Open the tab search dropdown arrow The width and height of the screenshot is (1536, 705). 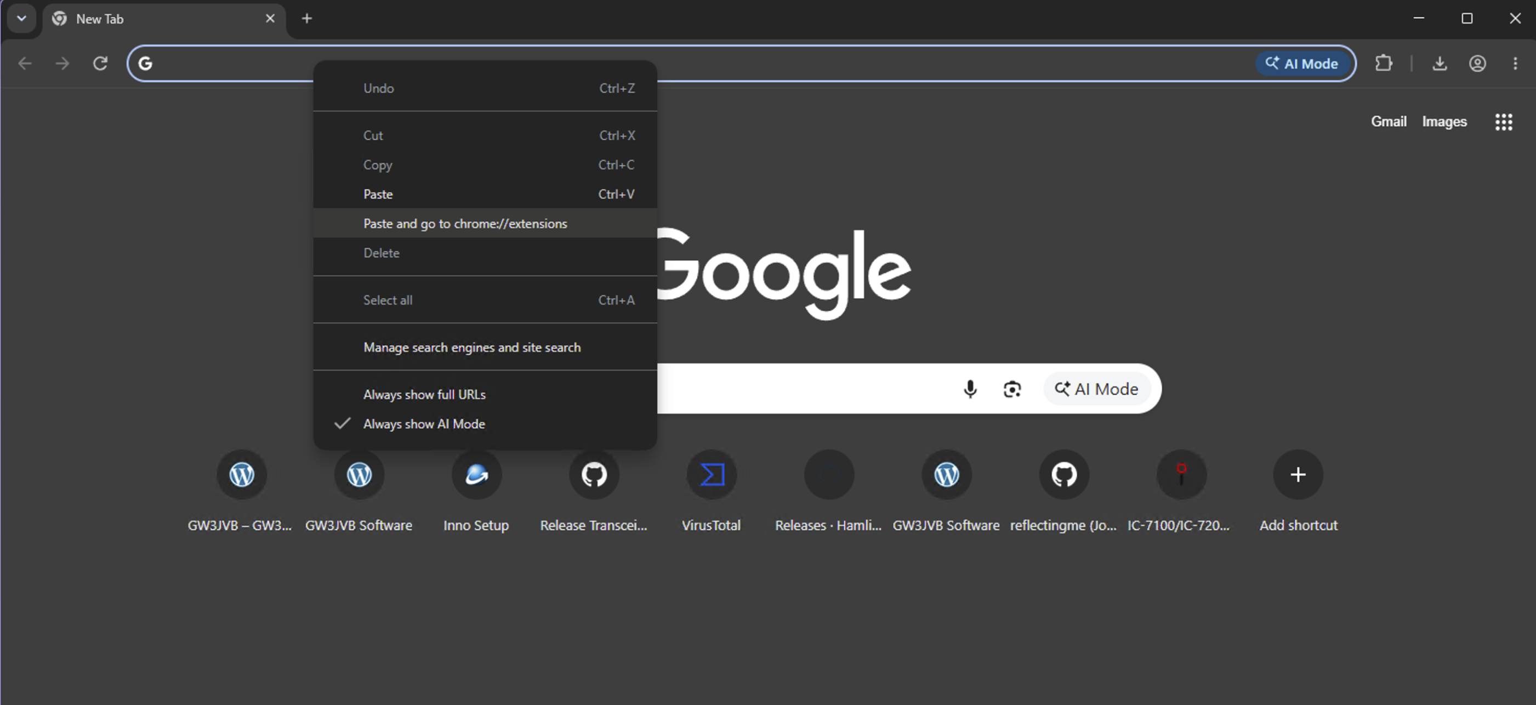pyautogui.click(x=21, y=19)
